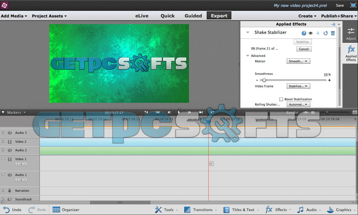Image resolution: width=358 pixels, height=215 pixels.
Task: Add keyframe on Video 1 track
Action: tap(21, 164)
